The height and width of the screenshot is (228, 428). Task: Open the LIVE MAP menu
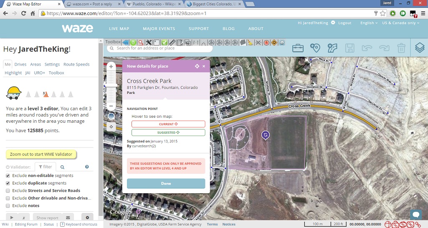[x=119, y=29]
